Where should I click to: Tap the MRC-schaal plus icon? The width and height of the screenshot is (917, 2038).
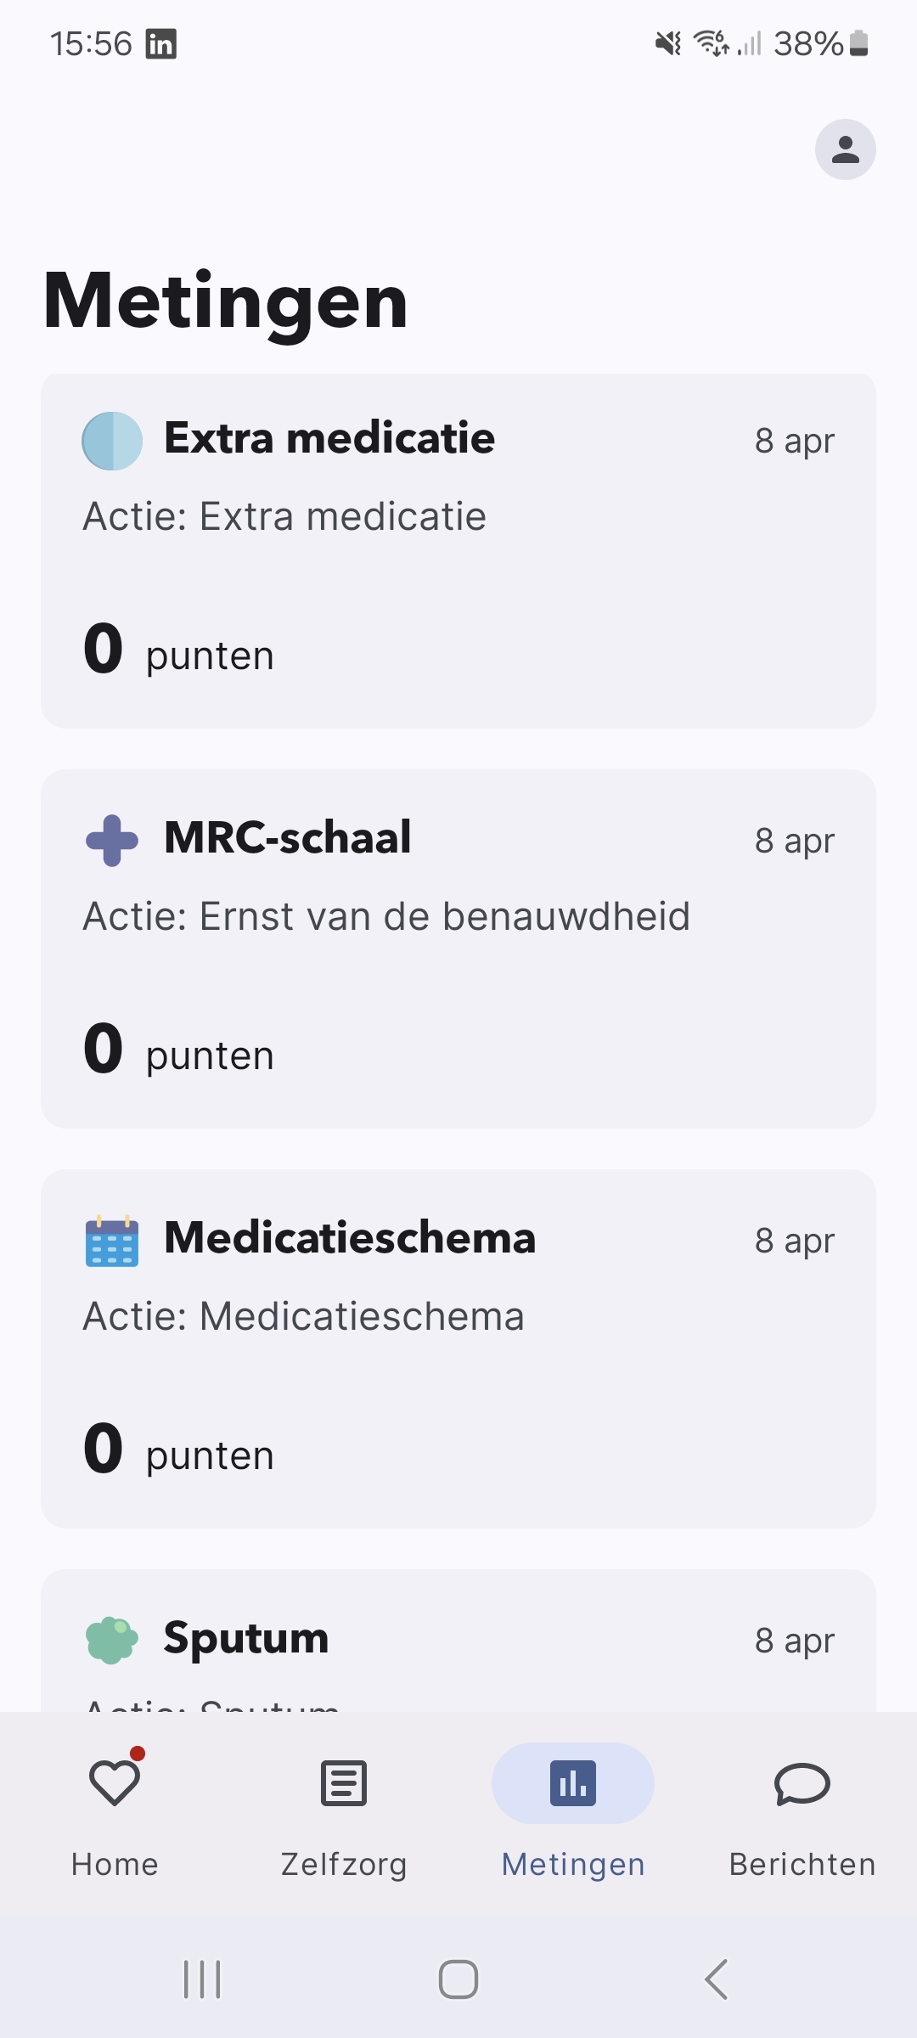coord(112,840)
